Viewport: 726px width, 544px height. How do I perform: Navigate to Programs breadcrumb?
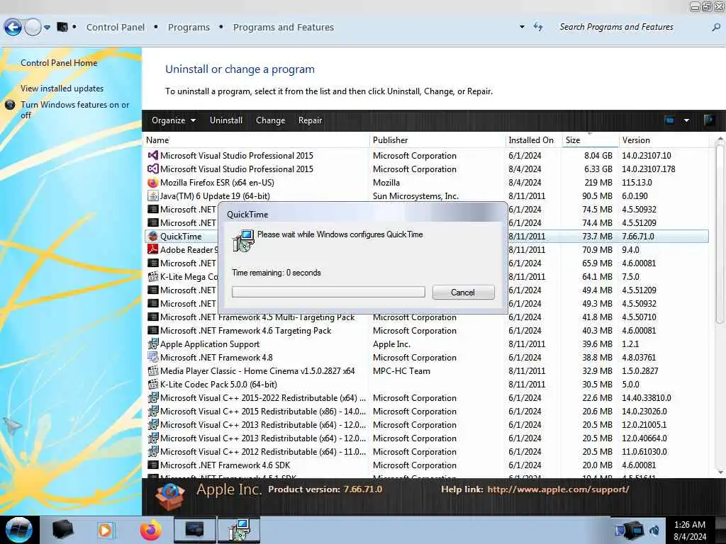click(x=189, y=28)
